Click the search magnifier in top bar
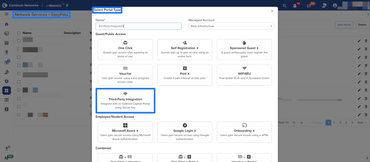 coord(284,6)
